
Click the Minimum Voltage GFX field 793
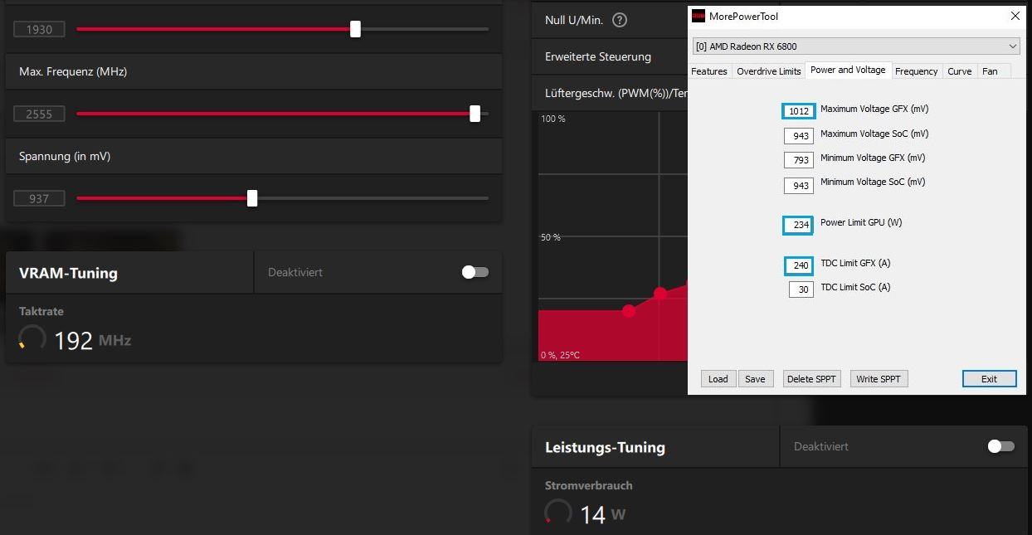800,160
